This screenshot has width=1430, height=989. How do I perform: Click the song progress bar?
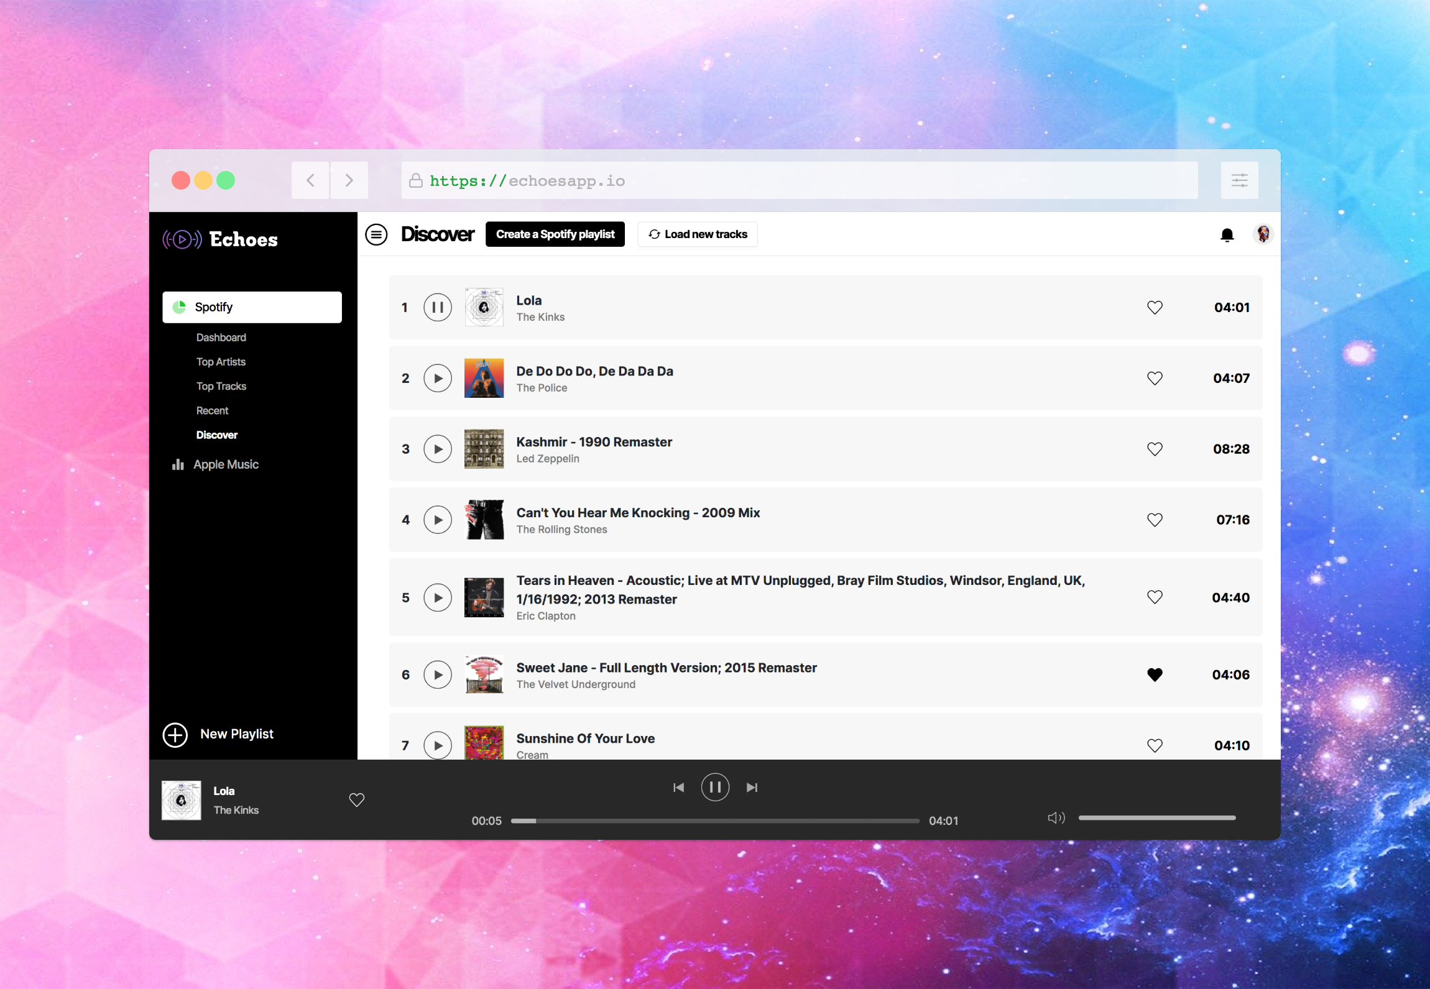coord(715,821)
